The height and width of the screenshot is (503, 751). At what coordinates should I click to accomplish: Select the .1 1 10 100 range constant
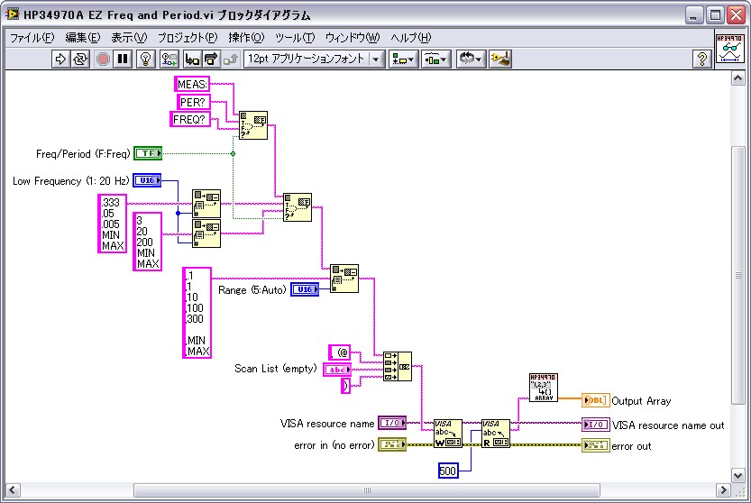[197, 313]
